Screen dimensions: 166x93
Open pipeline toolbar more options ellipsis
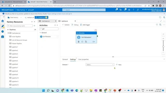(x=164, y=25)
